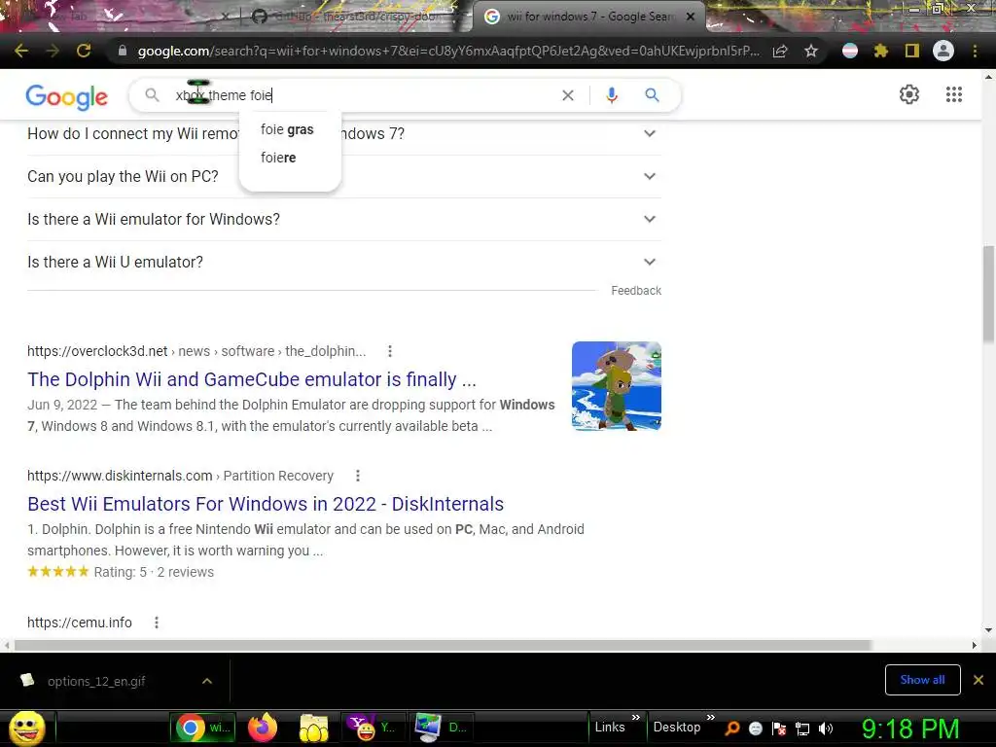
Task: Open the Google apps grid
Action: click(x=953, y=94)
